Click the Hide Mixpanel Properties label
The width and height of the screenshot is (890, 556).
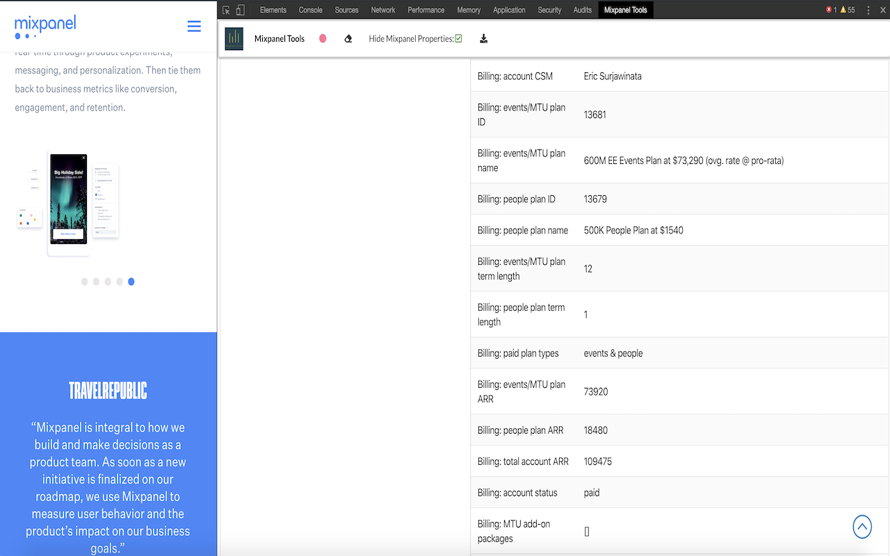tap(411, 39)
